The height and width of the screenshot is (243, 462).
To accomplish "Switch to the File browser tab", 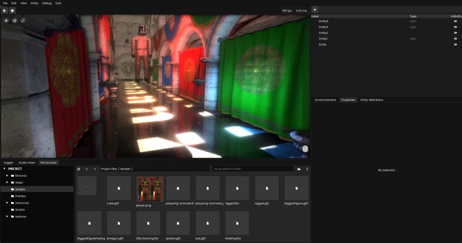I will coord(49,163).
